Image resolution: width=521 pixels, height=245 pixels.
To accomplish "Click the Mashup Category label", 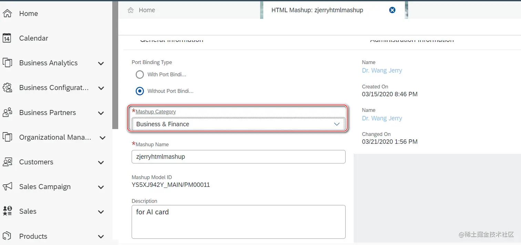I will point(156,112).
